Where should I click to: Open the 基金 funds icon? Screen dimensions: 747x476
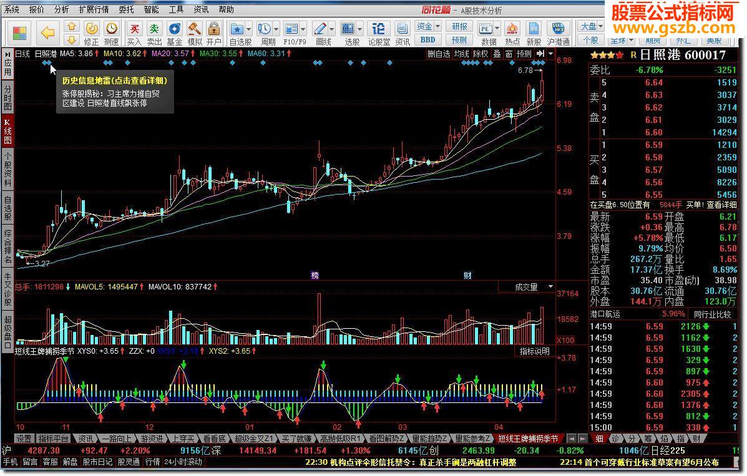pyautogui.click(x=174, y=33)
